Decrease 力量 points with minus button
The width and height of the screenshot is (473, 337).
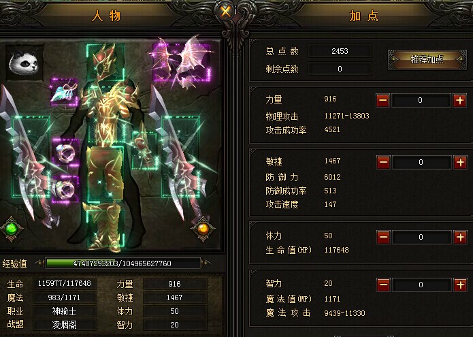(382, 101)
